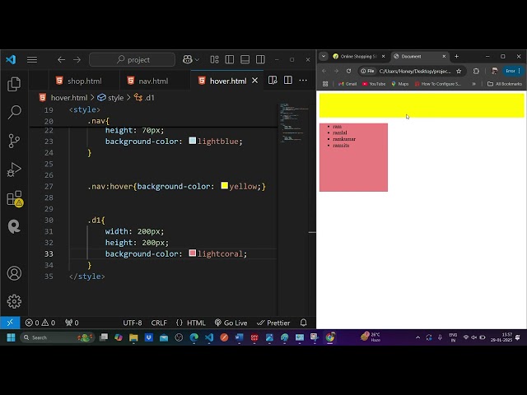The height and width of the screenshot is (395, 527).
Task: Close the Online Shopping Chrome tab
Action: (x=383, y=57)
